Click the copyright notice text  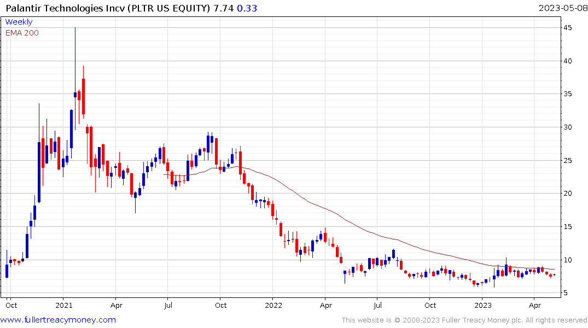click(x=464, y=320)
